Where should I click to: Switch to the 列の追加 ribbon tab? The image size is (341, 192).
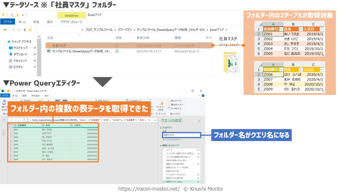[x=35, y=96]
